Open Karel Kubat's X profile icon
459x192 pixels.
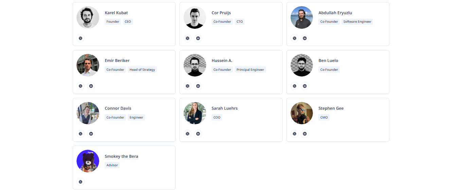click(81, 38)
